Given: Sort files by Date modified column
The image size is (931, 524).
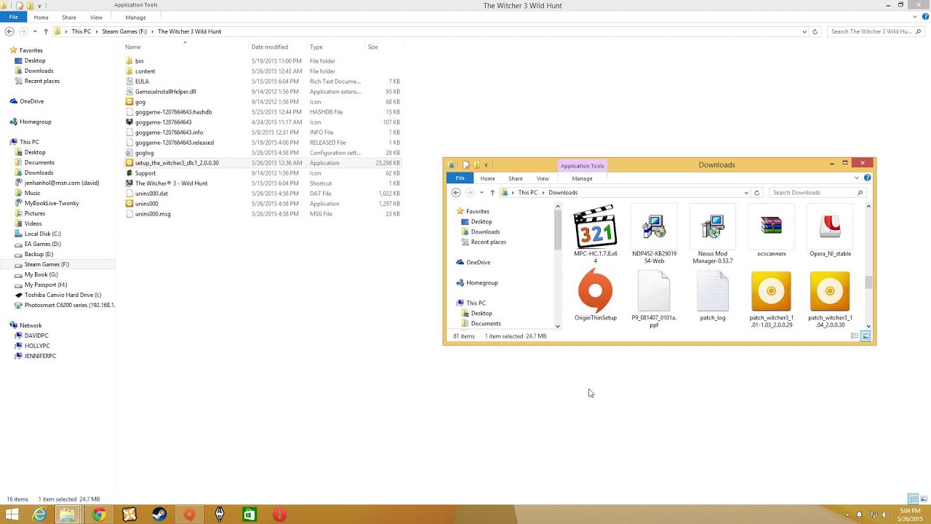Looking at the screenshot, I should (277, 47).
